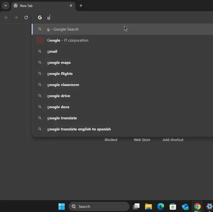The image size is (213, 212).
Task: Click the taskbar Search box
Action: click(99, 206)
